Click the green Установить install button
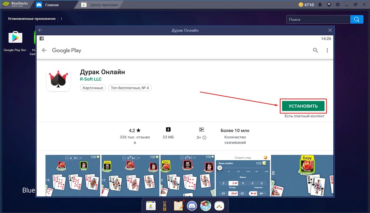Screen dimensions: 370x213 point(303,106)
